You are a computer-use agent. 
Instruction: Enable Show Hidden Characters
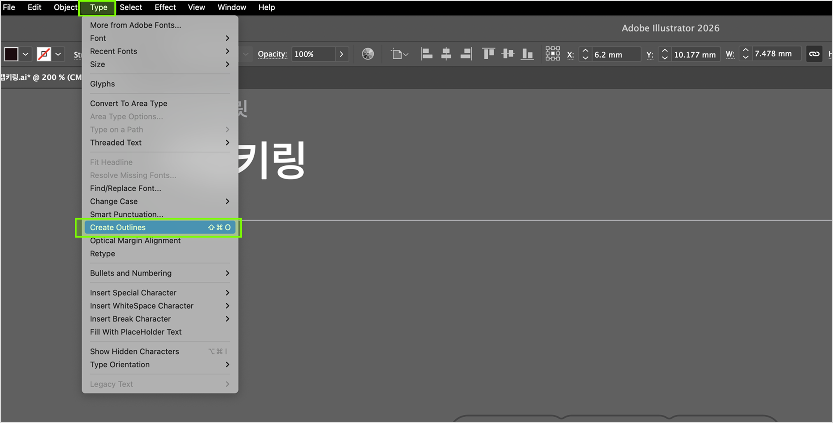[x=135, y=351]
